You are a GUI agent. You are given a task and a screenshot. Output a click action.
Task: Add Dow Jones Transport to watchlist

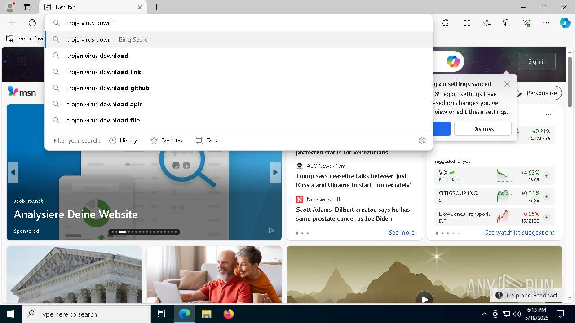tap(547, 217)
